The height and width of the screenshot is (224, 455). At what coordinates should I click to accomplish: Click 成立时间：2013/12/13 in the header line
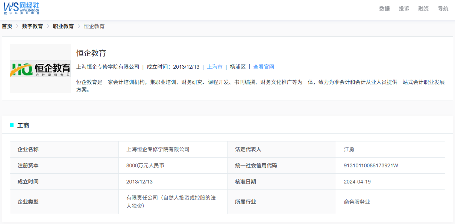tap(173, 67)
